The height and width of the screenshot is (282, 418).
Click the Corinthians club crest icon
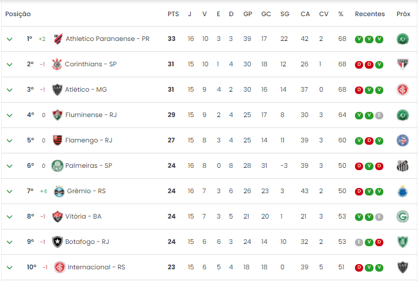point(57,65)
